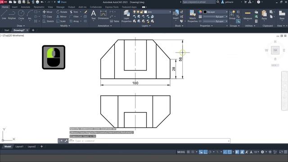Open the Layout1 tab
The height and width of the screenshot is (162, 288).
click(x=19, y=147)
